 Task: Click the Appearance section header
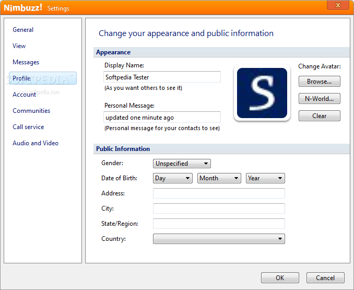click(x=113, y=52)
